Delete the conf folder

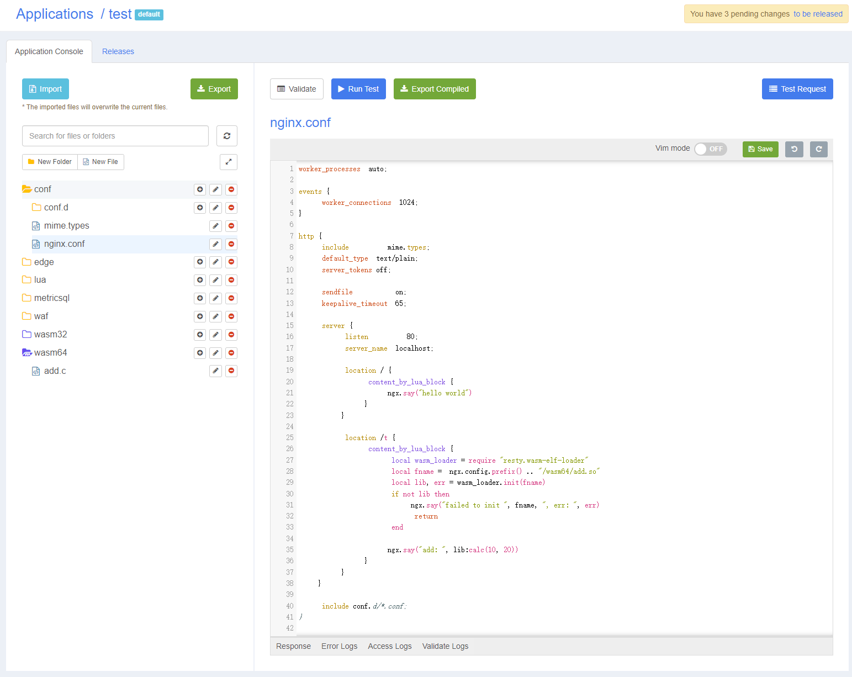point(231,189)
